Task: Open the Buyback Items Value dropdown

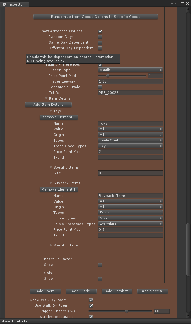Action: coord(130,201)
